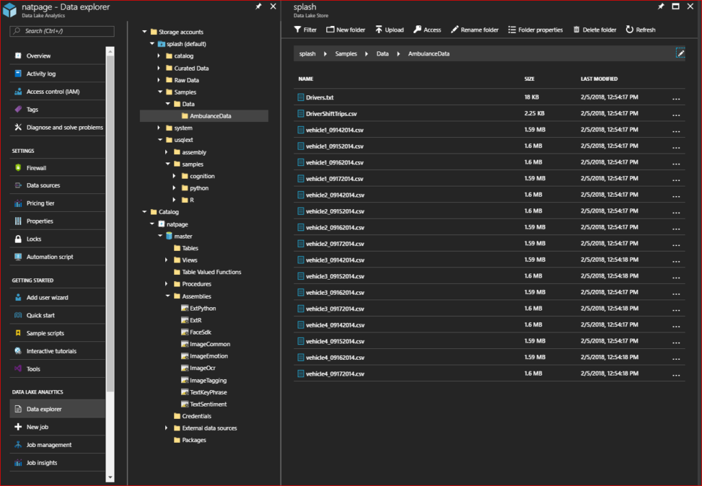Expand the system folder
This screenshot has height=486, width=702.
[159, 128]
